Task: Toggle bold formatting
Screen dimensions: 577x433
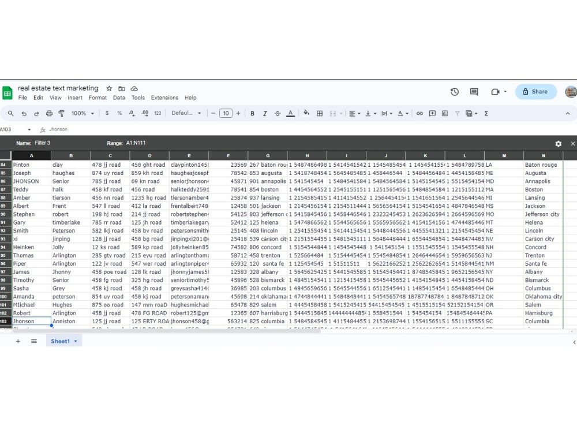Action: [253, 113]
